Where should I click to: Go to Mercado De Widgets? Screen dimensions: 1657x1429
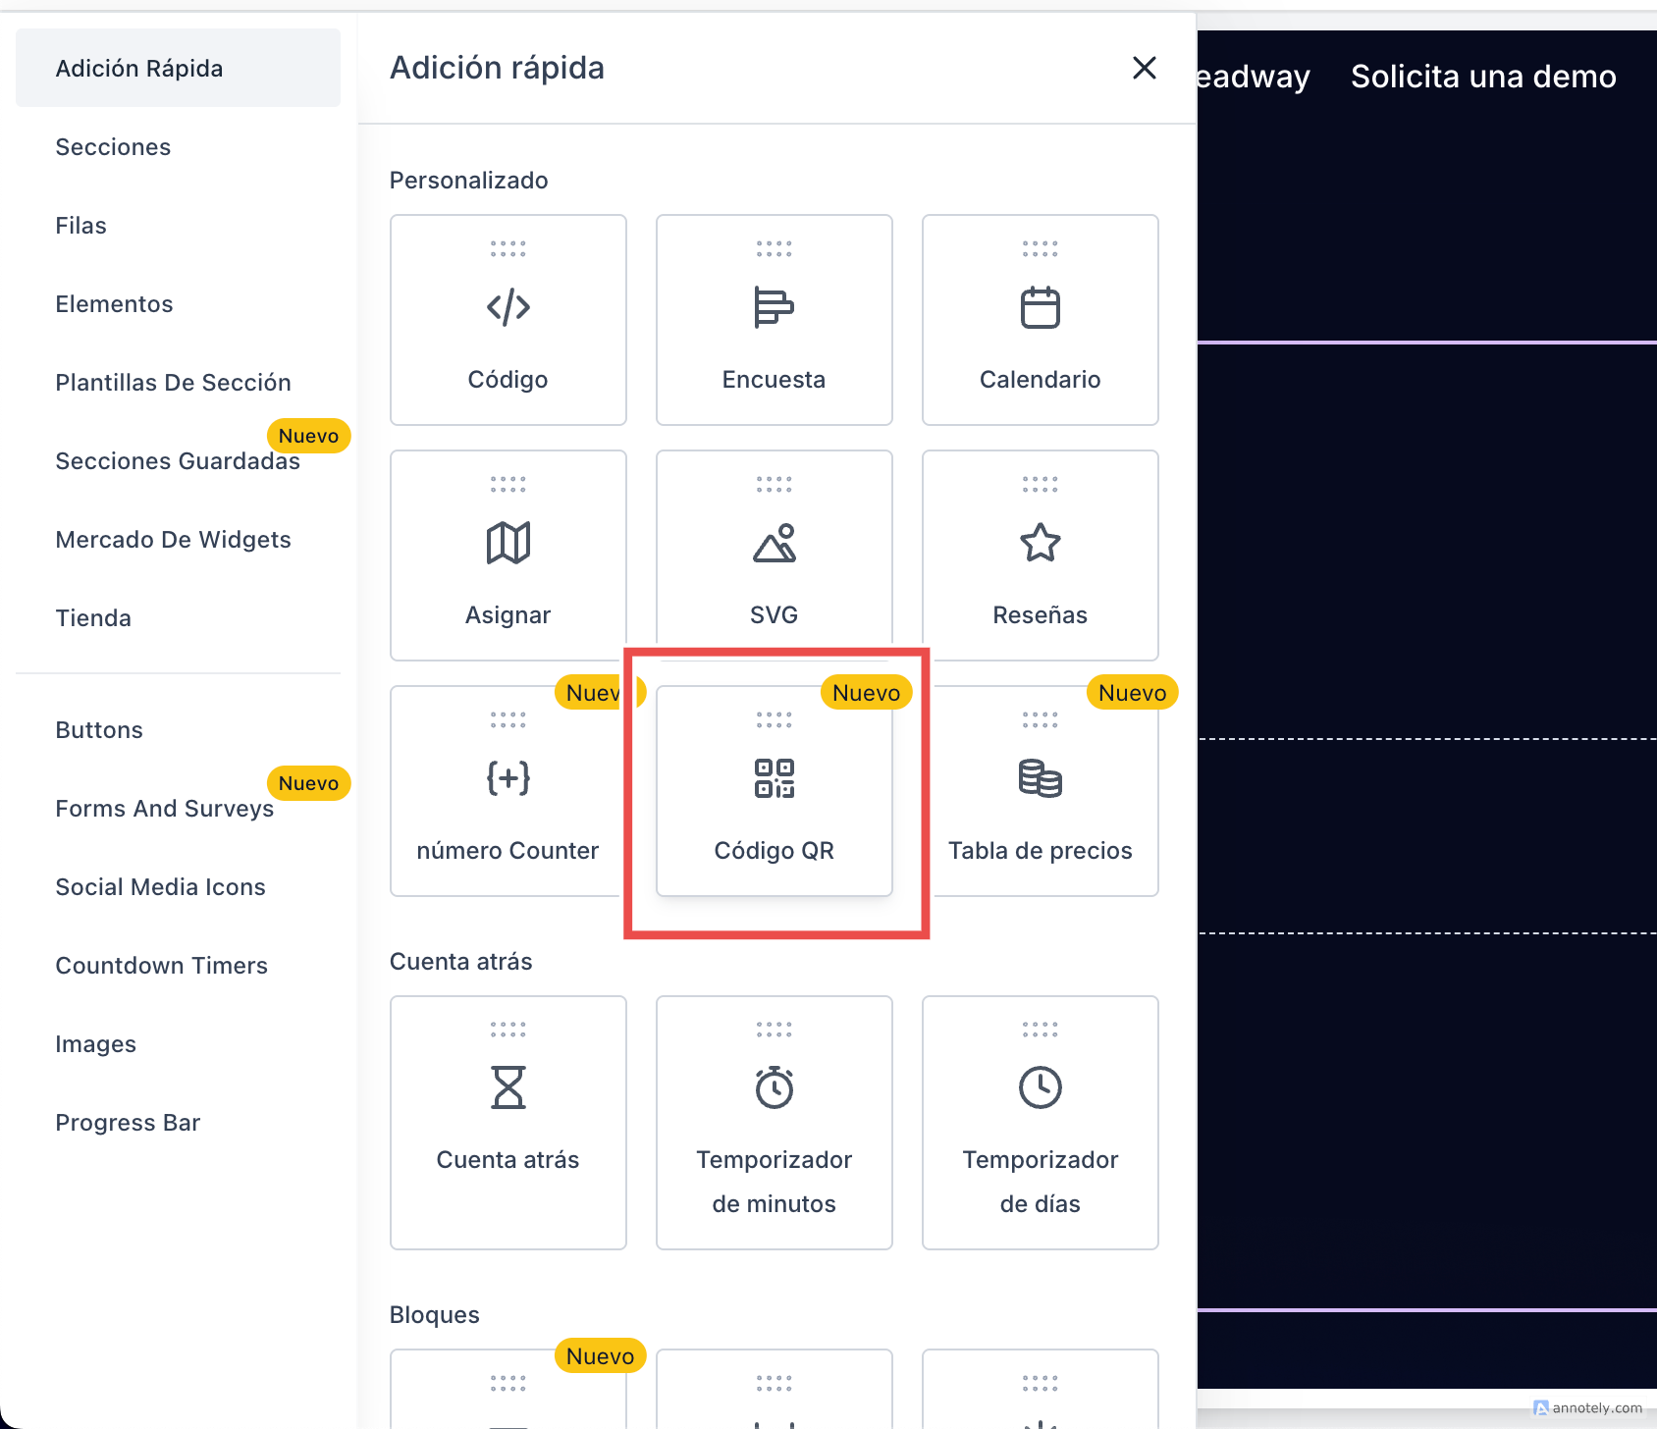pyautogui.click(x=173, y=540)
